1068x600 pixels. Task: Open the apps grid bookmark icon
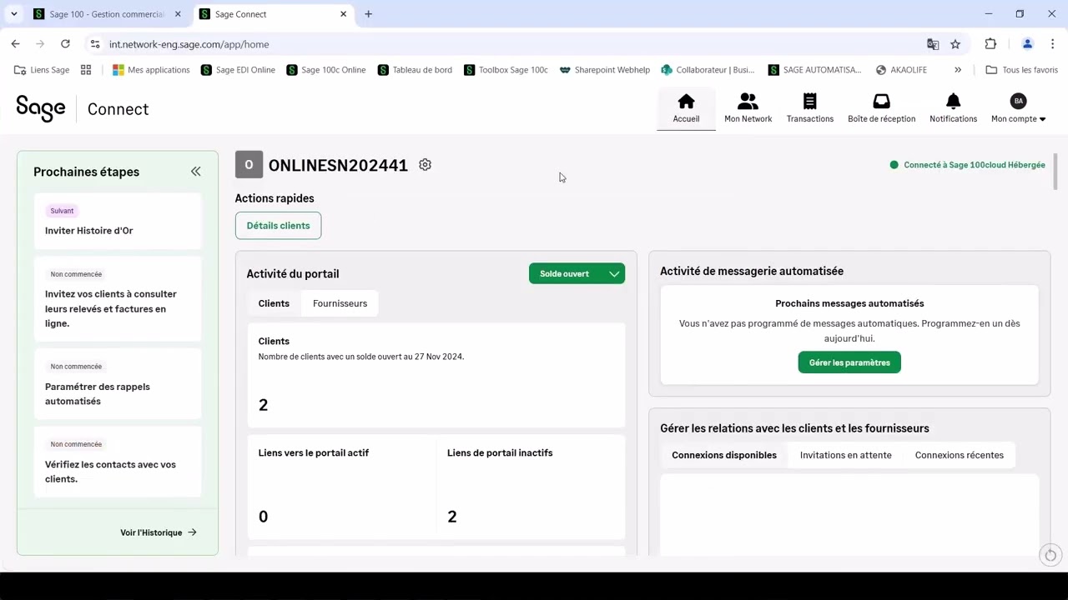click(x=86, y=70)
